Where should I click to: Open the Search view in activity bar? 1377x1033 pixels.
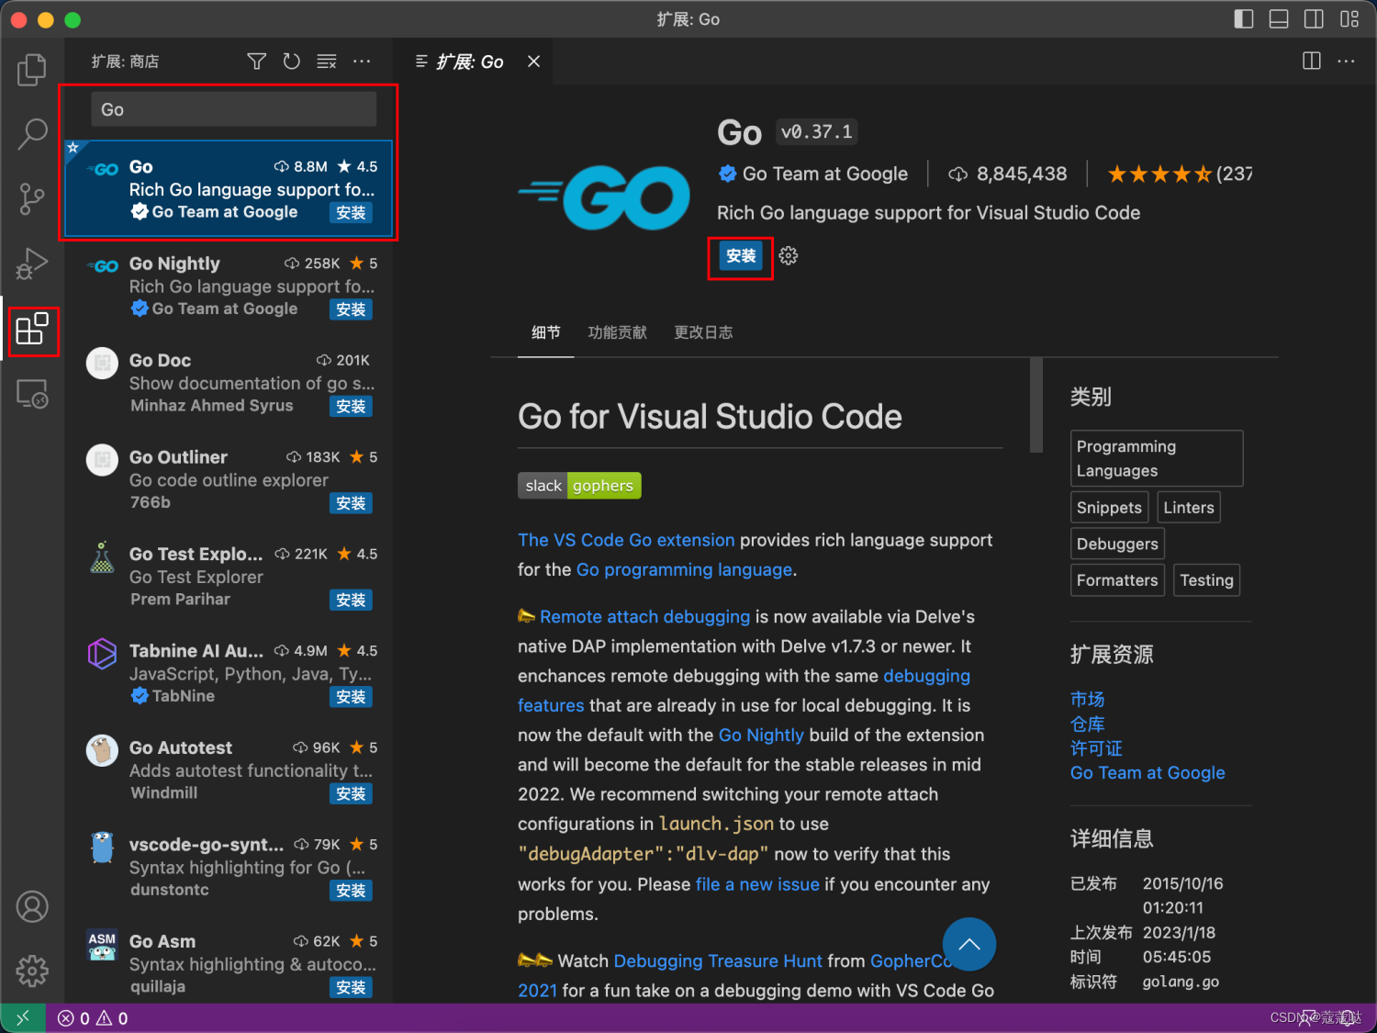click(32, 134)
